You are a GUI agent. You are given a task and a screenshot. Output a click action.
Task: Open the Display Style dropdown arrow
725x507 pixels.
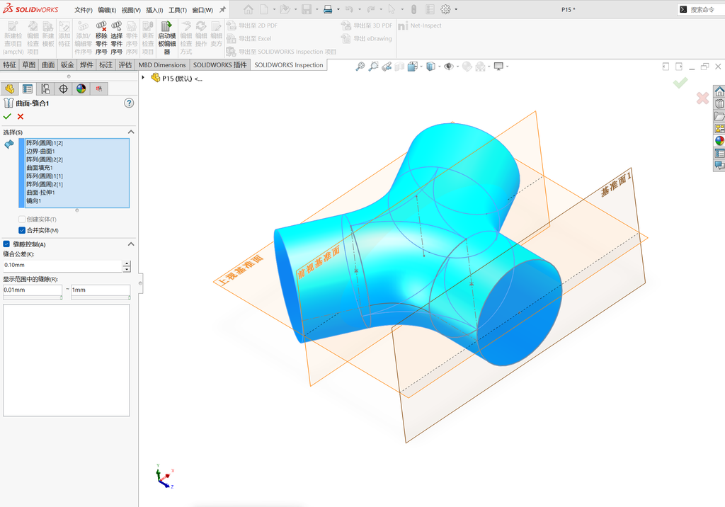click(x=439, y=67)
